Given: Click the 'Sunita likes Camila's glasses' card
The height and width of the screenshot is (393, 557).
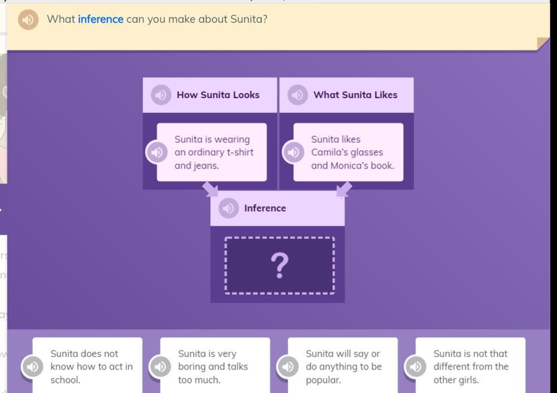Looking at the screenshot, I should (352, 152).
